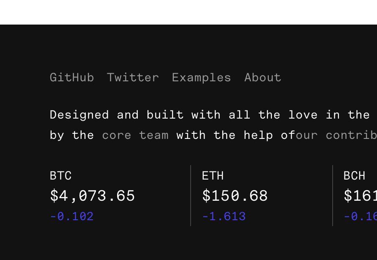Go to the Examples link
The height and width of the screenshot is (260, 377).
(x=202, y=78)
